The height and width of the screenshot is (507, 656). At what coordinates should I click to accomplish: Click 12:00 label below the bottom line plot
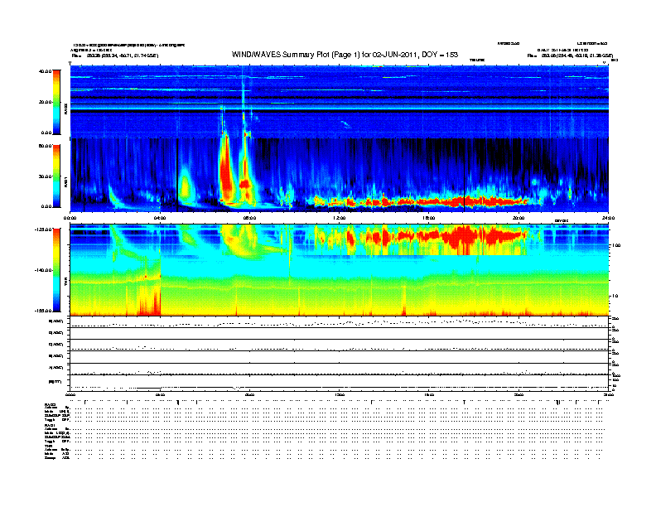pos(340,394)
